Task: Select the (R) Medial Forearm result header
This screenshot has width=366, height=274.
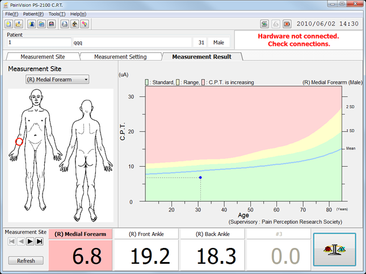Action: coord(81,234)
